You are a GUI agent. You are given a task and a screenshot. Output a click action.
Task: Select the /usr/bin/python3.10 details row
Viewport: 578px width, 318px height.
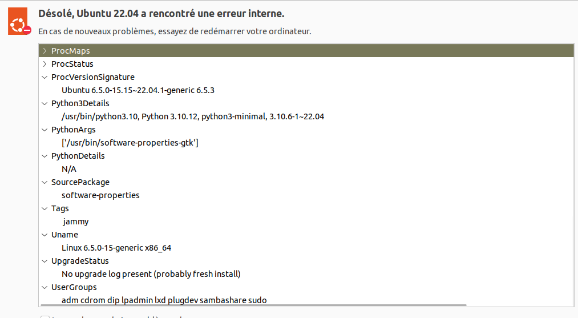193,116
